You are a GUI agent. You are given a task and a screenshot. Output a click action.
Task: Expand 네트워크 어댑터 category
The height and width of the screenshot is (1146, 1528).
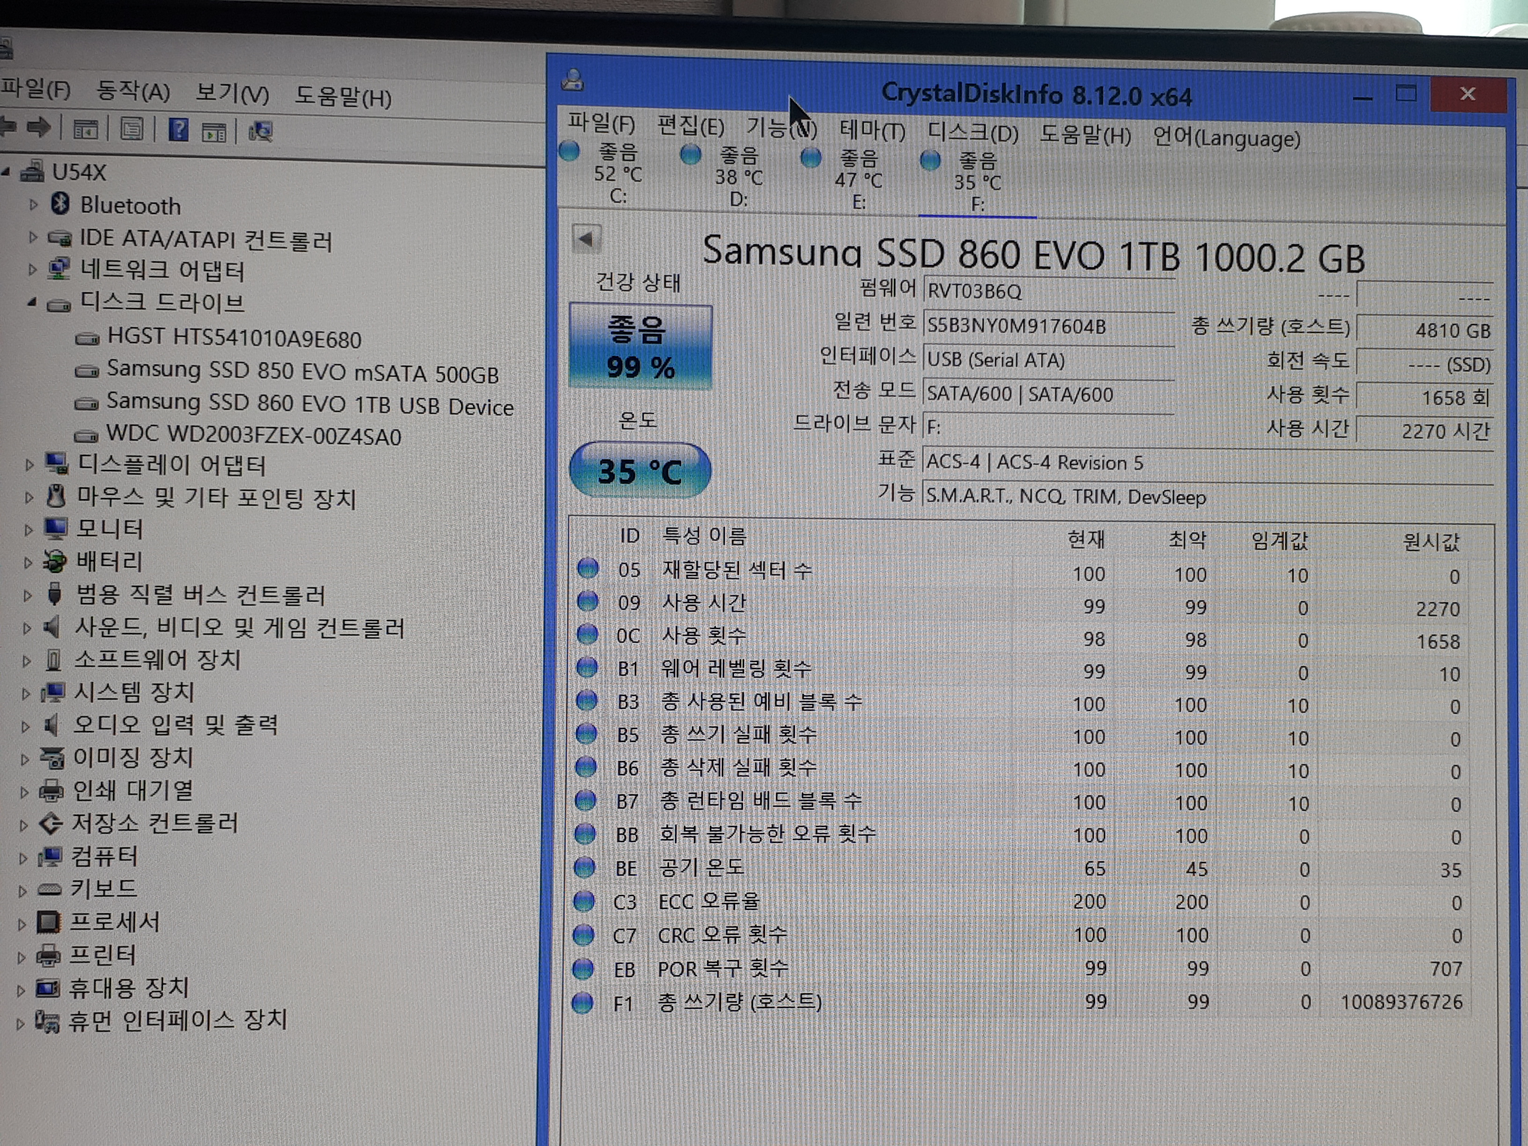tap(32, 269)
